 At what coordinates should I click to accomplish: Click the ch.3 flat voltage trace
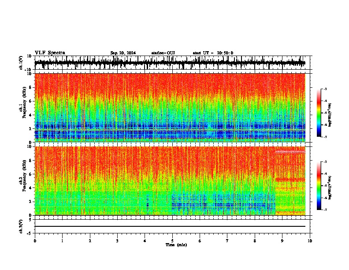click(170, 226)
